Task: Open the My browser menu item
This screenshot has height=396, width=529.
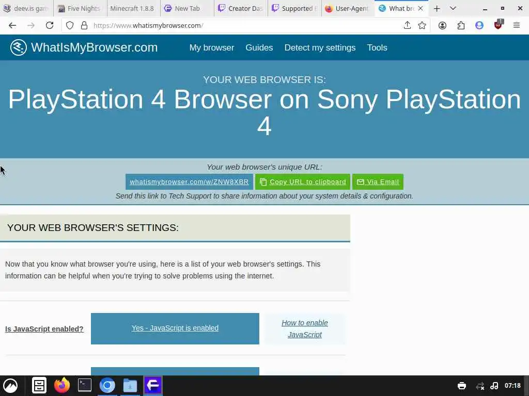Action: [x=211, y=47]
